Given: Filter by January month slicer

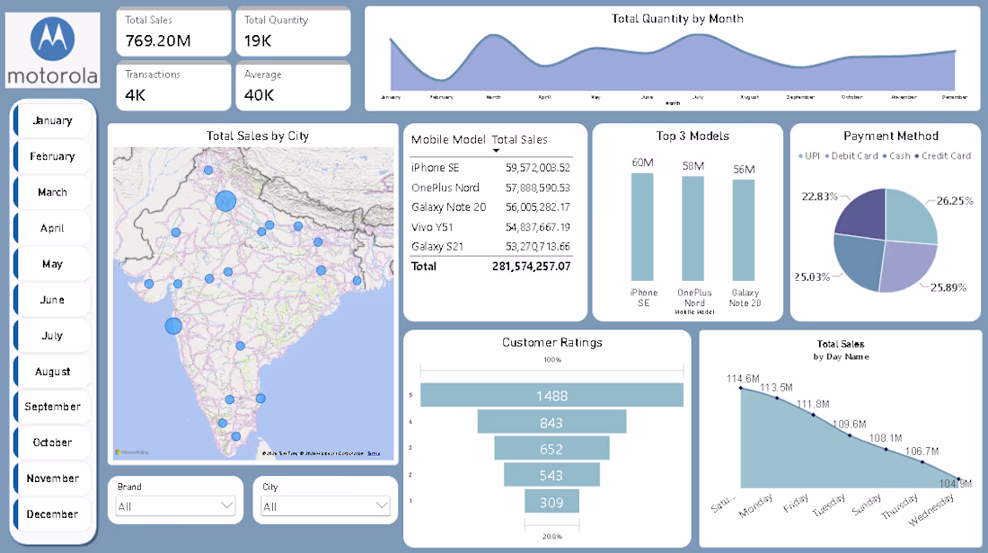Looking at the screenshot, I should click(53, 120).
